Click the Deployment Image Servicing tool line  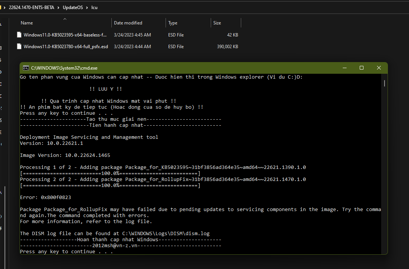(x=89, y=137)
